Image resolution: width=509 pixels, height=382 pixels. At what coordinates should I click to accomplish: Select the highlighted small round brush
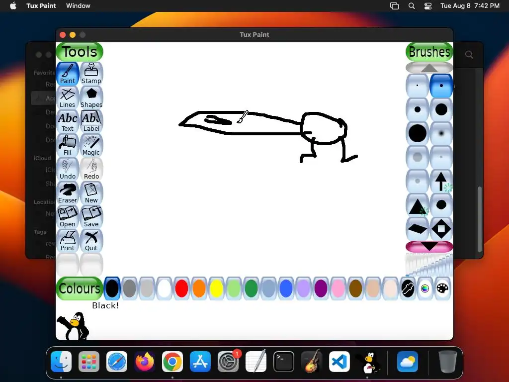441,86
